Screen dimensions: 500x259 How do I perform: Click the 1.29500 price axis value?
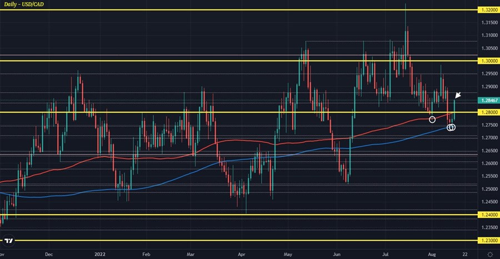point(489,74)
